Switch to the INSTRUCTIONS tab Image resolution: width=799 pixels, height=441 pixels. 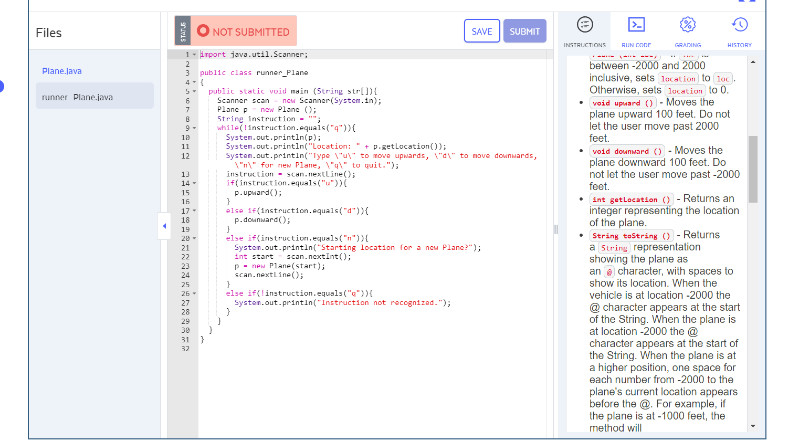pyautogui.click(x=585, y=31)
